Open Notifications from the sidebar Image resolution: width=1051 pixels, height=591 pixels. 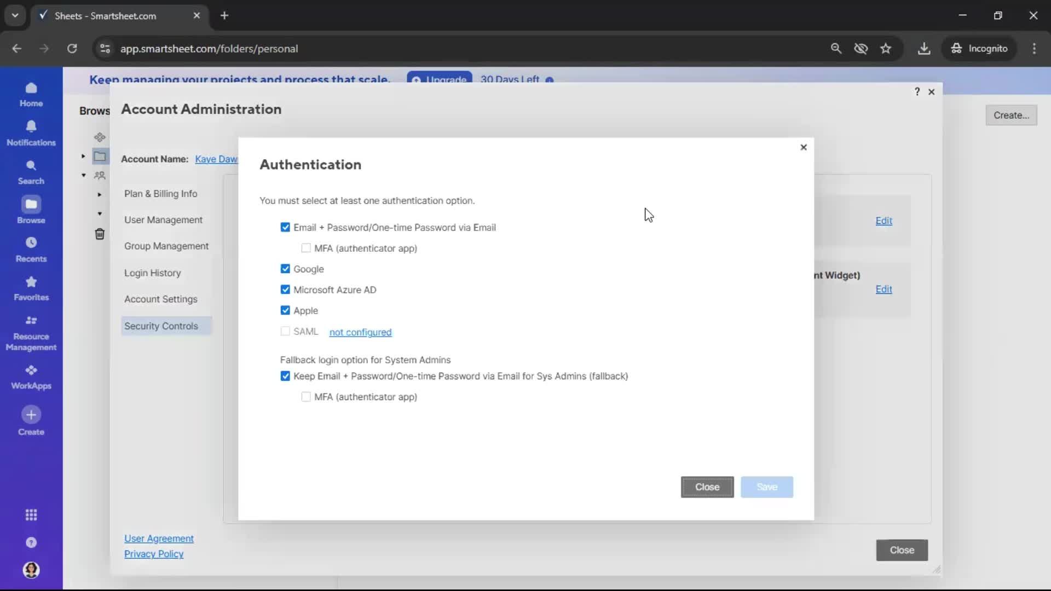pos(31,132)
